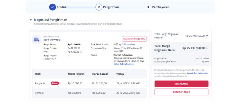Click the Produk step checkmark circle

(53, 7)
